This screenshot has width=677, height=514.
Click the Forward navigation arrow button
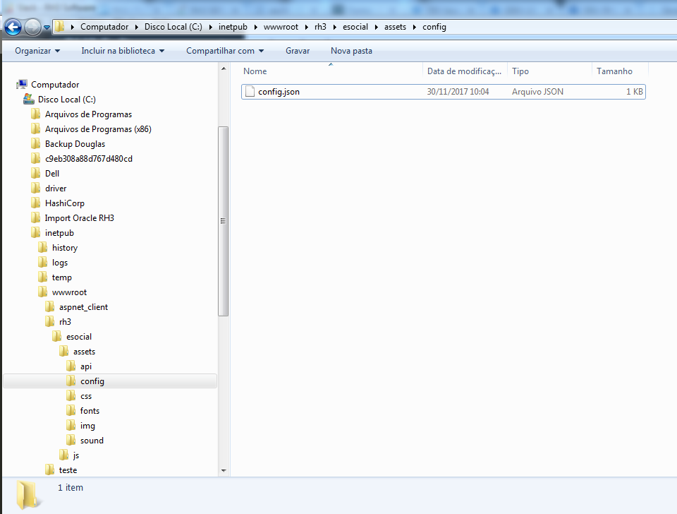(32, 28)
